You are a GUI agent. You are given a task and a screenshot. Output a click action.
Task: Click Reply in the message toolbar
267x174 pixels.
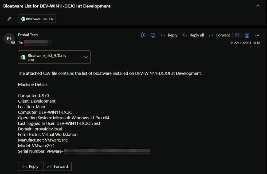[x=169, y=35]
